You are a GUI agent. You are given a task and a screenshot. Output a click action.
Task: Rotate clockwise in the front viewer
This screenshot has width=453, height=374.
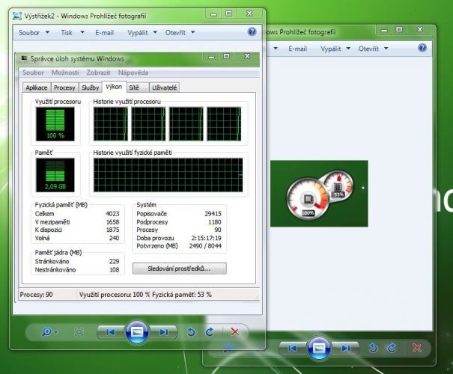pyautogui.click(x=210, y=332)
